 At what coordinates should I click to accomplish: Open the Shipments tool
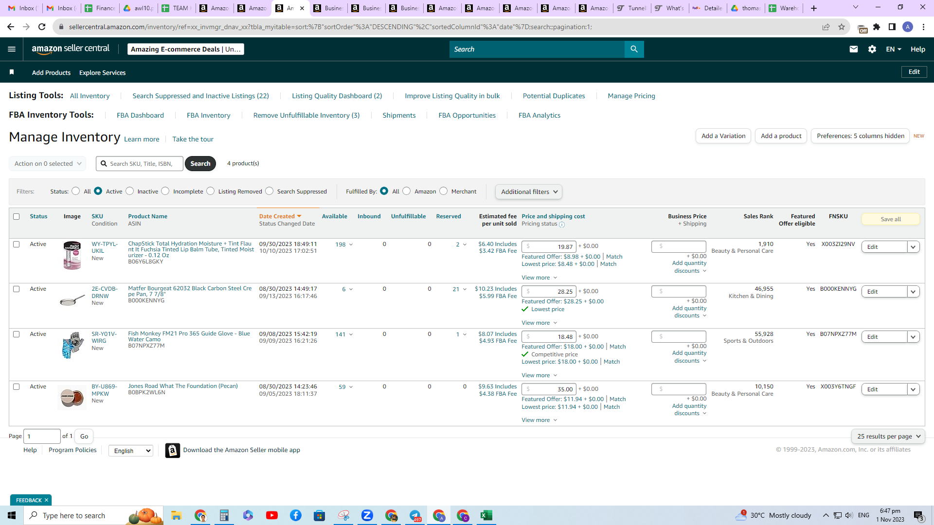[399, 115]
